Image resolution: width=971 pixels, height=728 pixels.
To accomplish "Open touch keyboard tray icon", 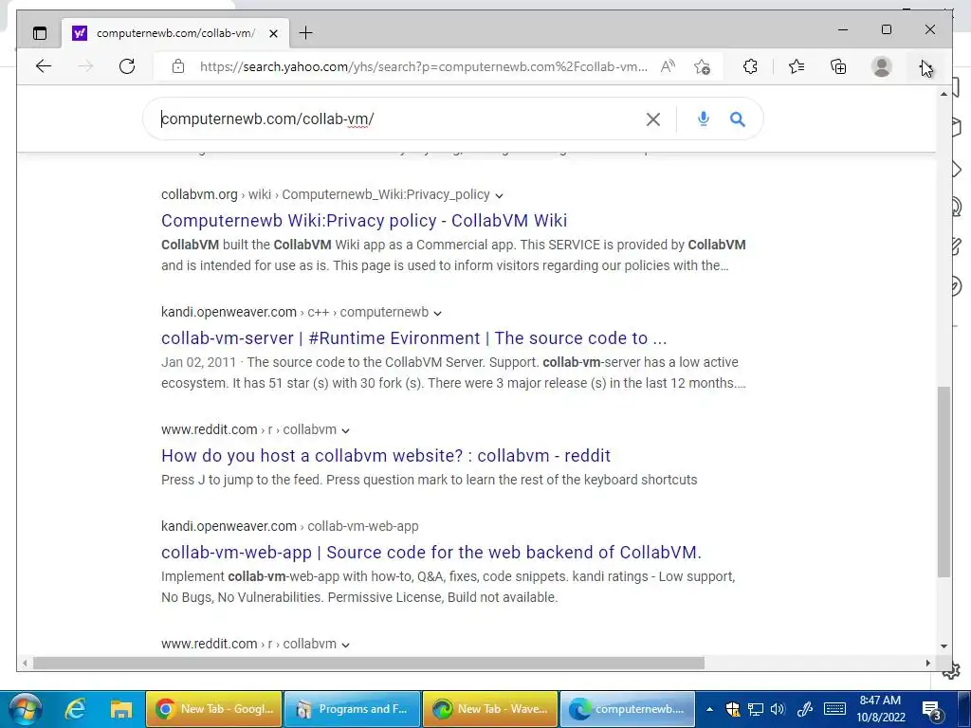I will [x=834, y=709].
